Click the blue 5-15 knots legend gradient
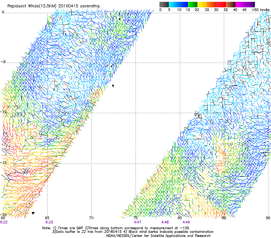Image resolution: width=271 pixels, height=238 pixels. pos(178,4)
